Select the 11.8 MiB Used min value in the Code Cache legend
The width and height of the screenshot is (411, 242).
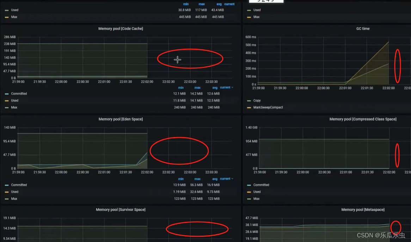point(179,100)
